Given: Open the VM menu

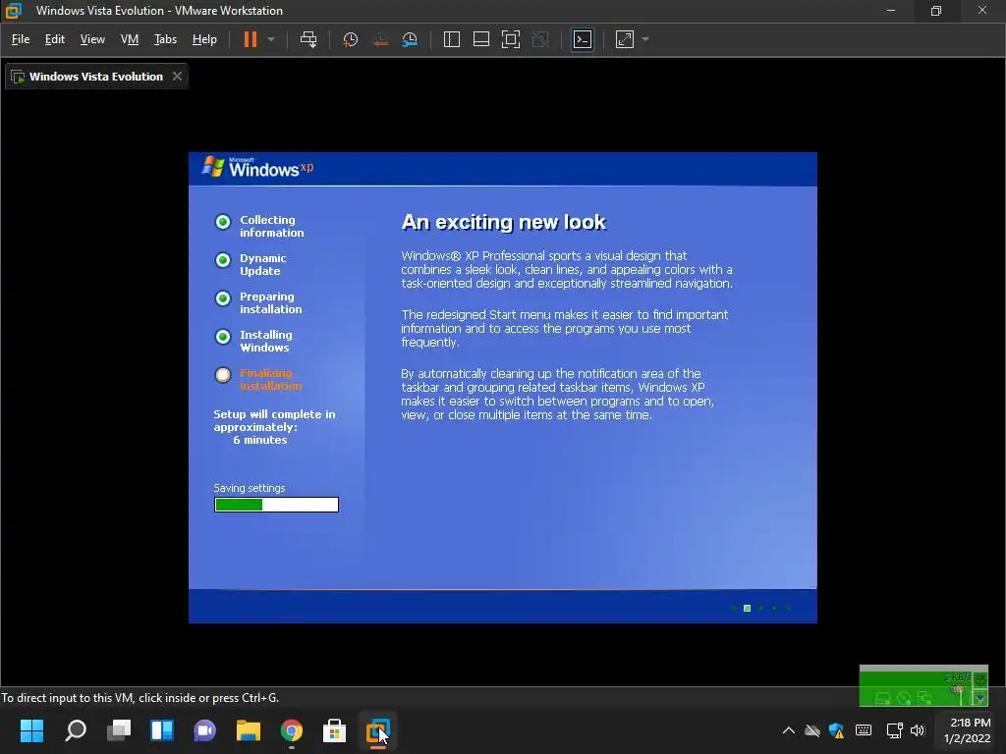Looking at the screenshot, I should (130, 39).
